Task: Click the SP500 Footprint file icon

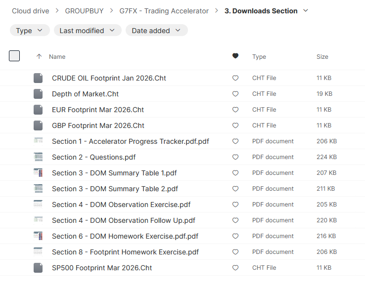Action: (38, 268)
